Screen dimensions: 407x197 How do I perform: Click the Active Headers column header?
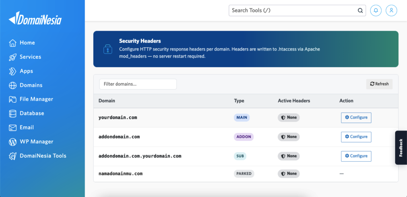(x=294, y=101)
